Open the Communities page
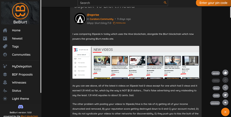Image resolution: width=231 pixels, height=117 pixels. [x=21, y=54]
